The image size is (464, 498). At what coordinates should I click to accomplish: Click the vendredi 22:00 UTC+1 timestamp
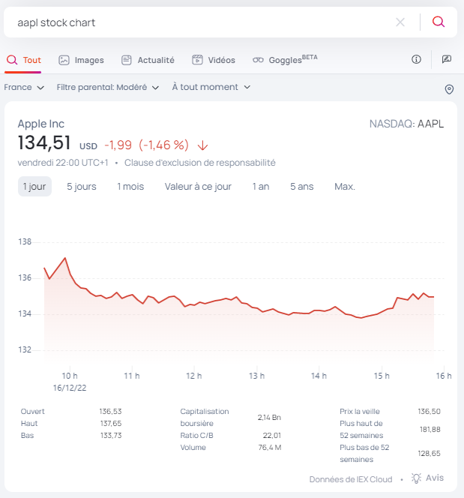(63, 163)
